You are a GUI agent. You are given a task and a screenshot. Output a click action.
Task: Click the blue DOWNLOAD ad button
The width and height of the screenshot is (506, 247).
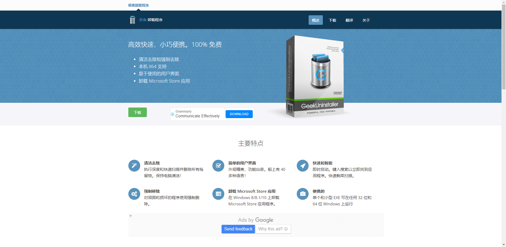pos(239,114)
